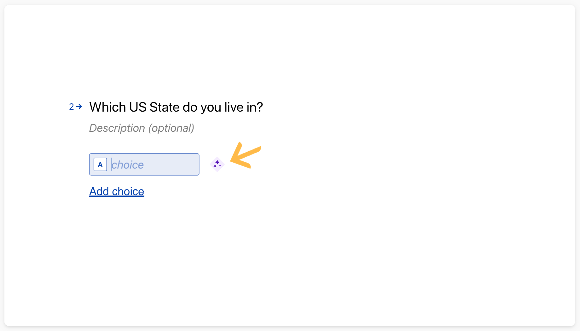The height and width of the screenshot is (331, 580).
Task: Click the word "(optional)" in the description
Action: point(171,128)
